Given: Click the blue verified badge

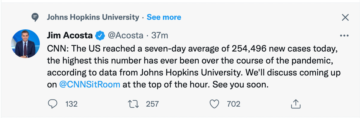Looking at the screenshot, I should coord(100,36).
